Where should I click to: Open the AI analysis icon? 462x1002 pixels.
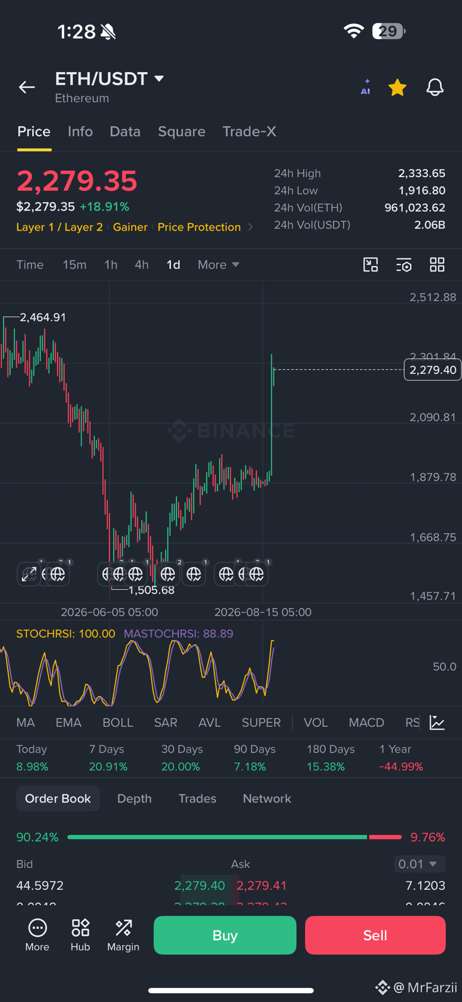(x=365, y=87)
